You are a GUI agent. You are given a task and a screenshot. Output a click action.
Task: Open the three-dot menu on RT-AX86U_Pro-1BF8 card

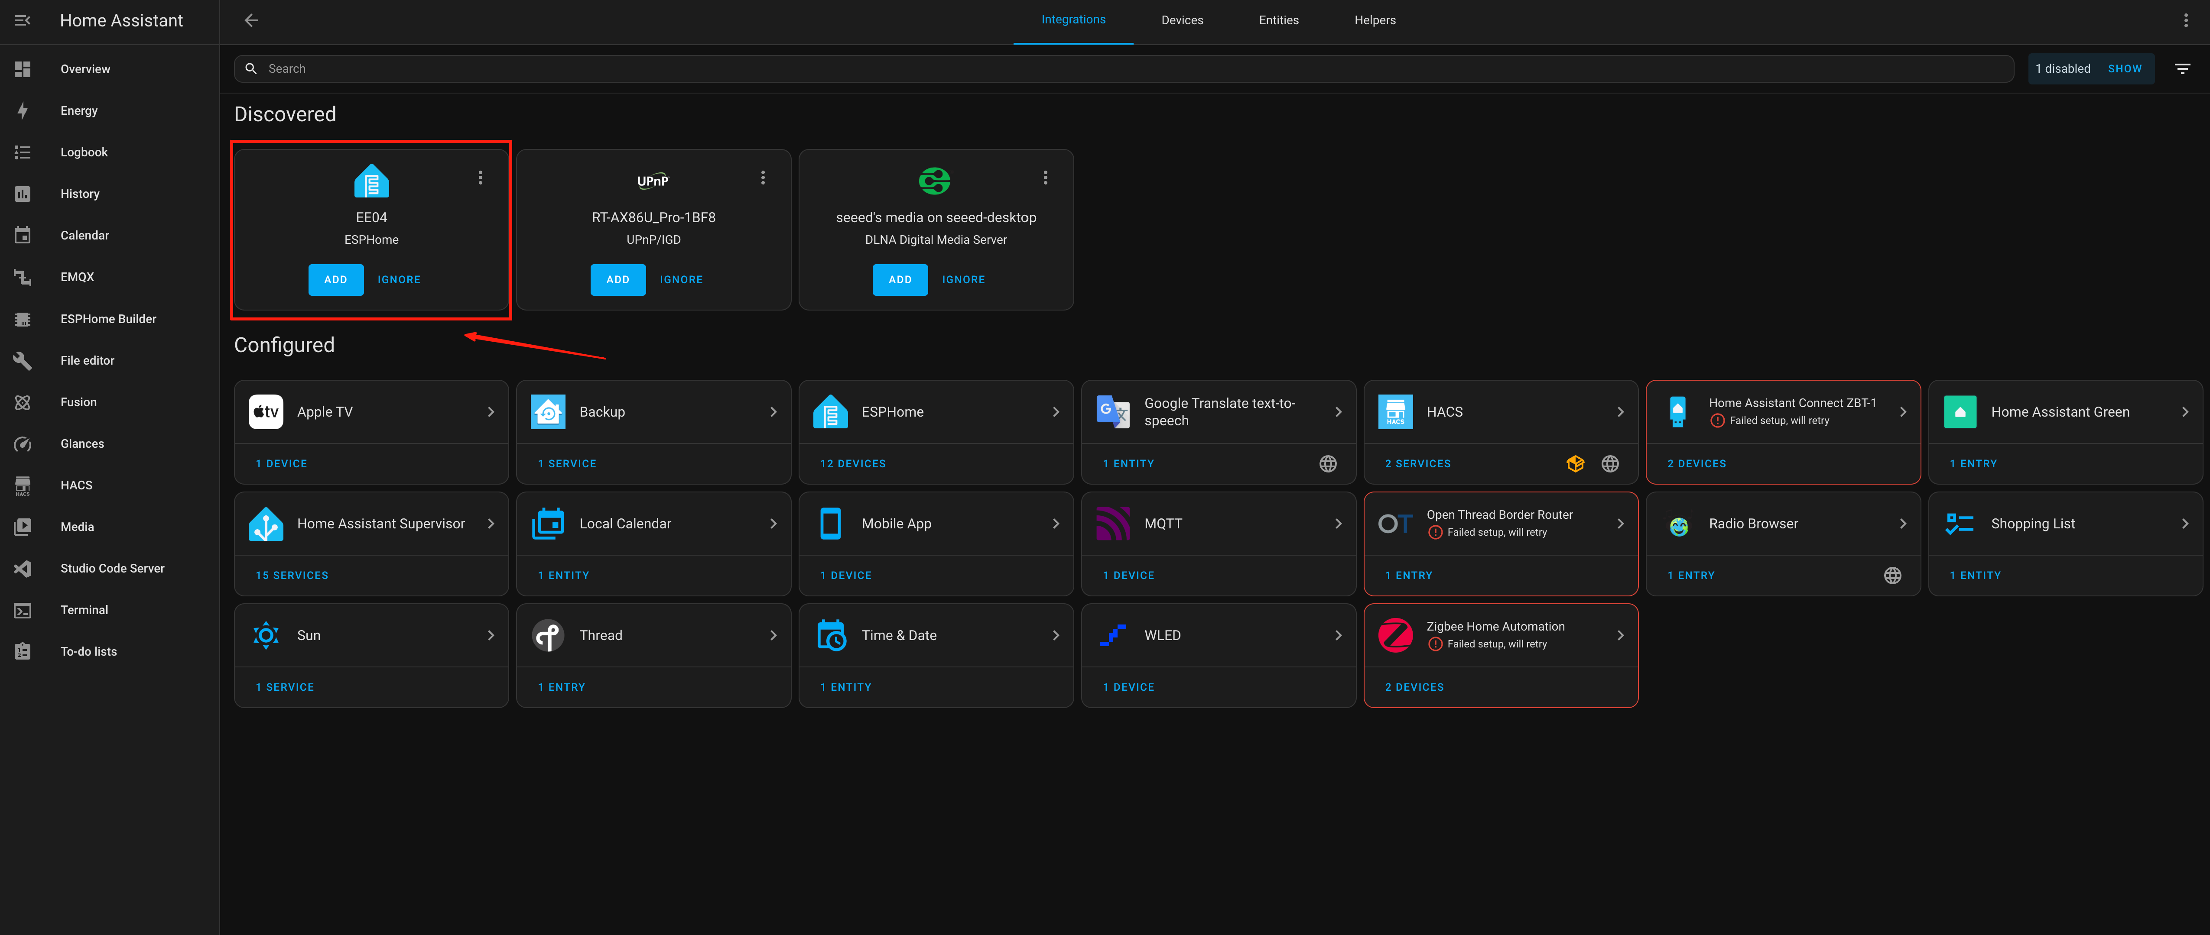coord(763,178)
